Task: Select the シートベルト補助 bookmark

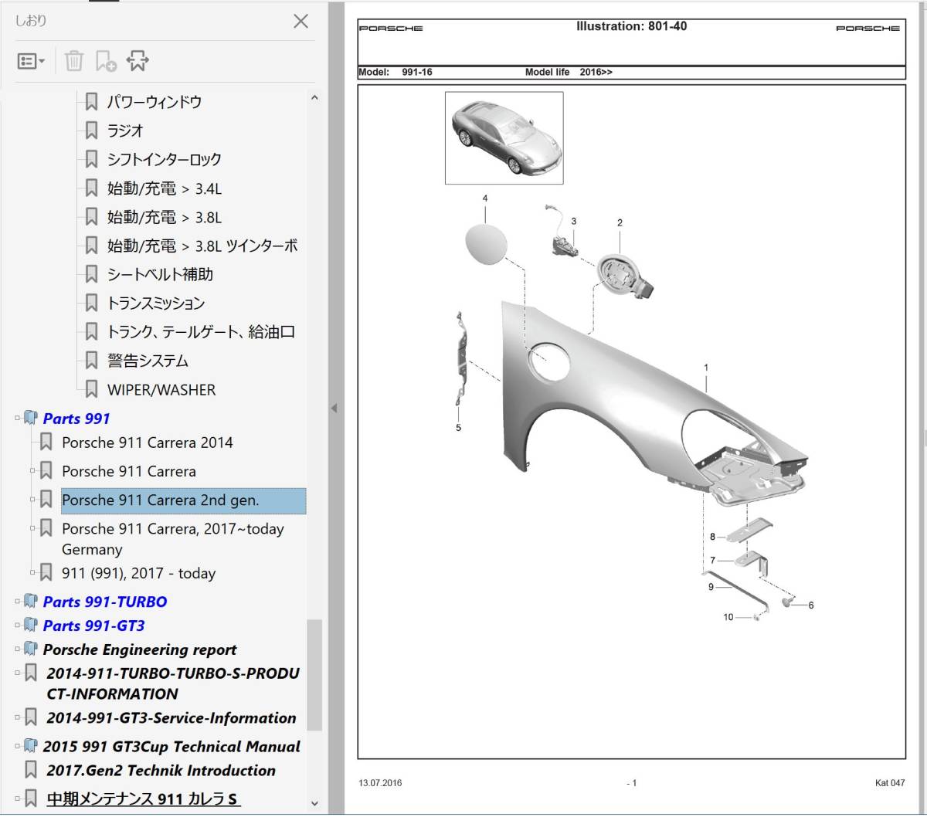Action: [160, 274]
